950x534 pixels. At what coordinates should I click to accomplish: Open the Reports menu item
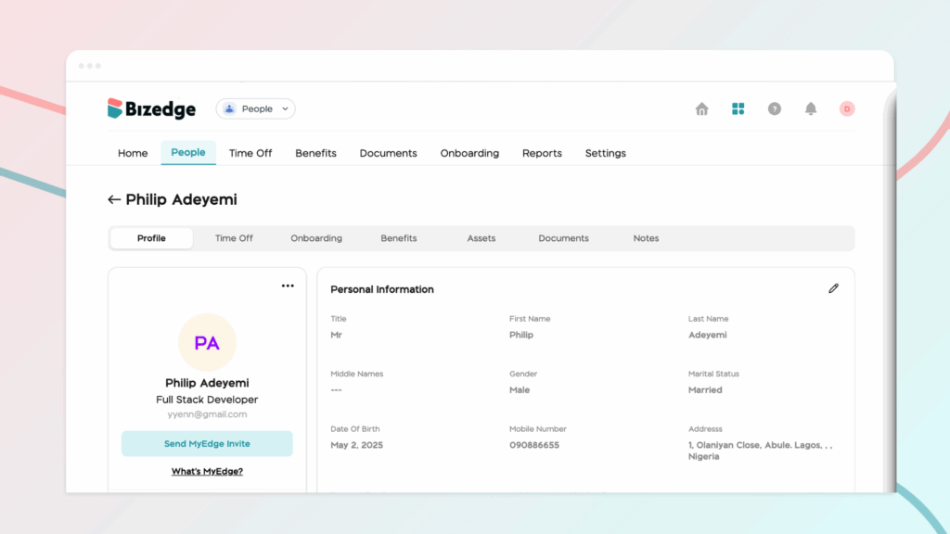tap(542, 153)
